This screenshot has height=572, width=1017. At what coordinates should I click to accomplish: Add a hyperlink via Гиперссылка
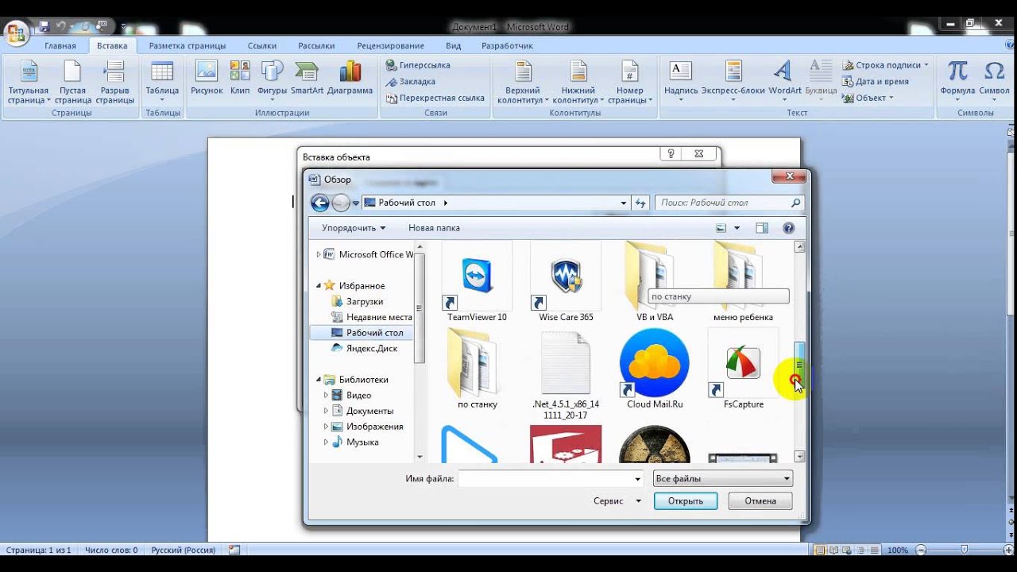coord(418,65)
